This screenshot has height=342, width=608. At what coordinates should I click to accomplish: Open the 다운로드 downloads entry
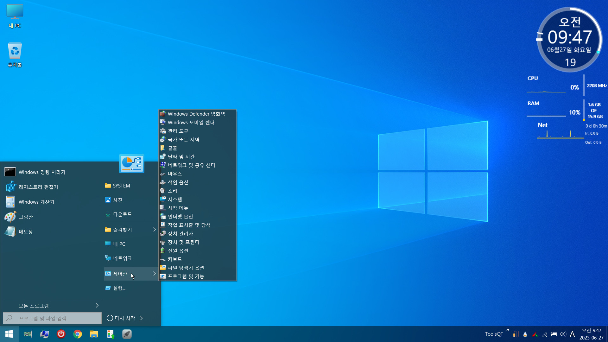coord(131,214)
